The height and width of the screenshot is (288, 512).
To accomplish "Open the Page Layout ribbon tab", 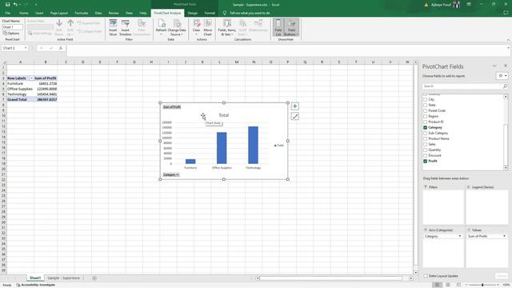I will pyautogui.click(x=58, y=13).
